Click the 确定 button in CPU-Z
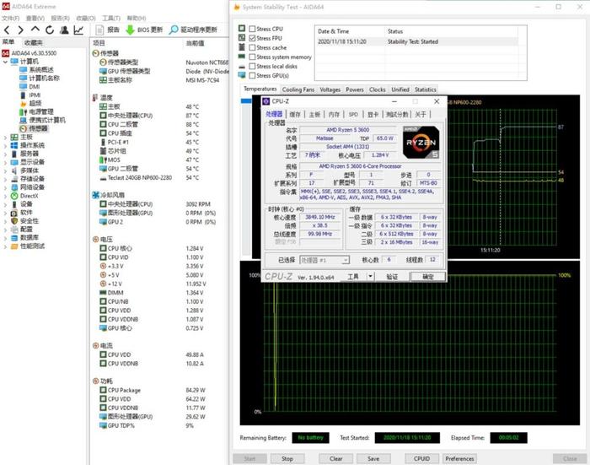The width and height of the screenshot is (590, 465). point(428,277)
